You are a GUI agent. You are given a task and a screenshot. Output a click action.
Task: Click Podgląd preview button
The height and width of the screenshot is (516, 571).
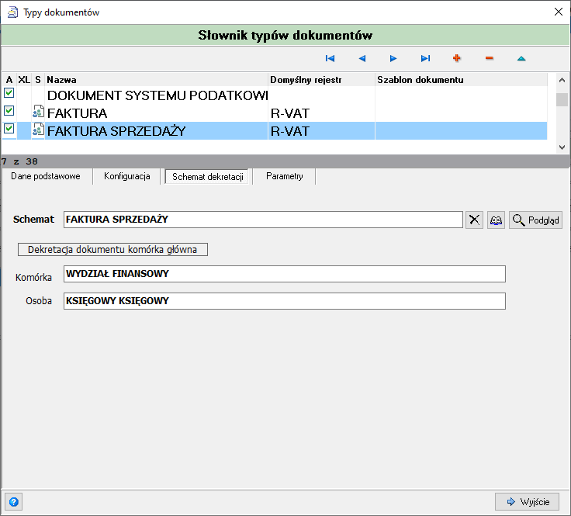535,220
